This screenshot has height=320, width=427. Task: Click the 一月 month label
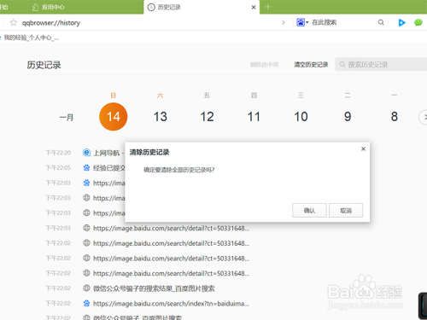[x=67, y=117]
